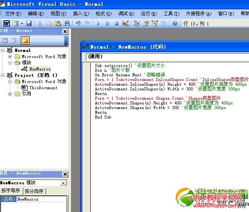Viewport: 249px width, 212px height.
Task: Select the Normal project root item
Action: coord(23,50)
